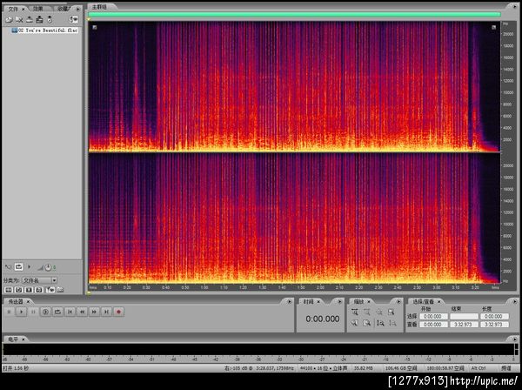Switch to the 文件 (Files) tab
The height and width of the screenshot is (390, 522).
click(14, 9)
